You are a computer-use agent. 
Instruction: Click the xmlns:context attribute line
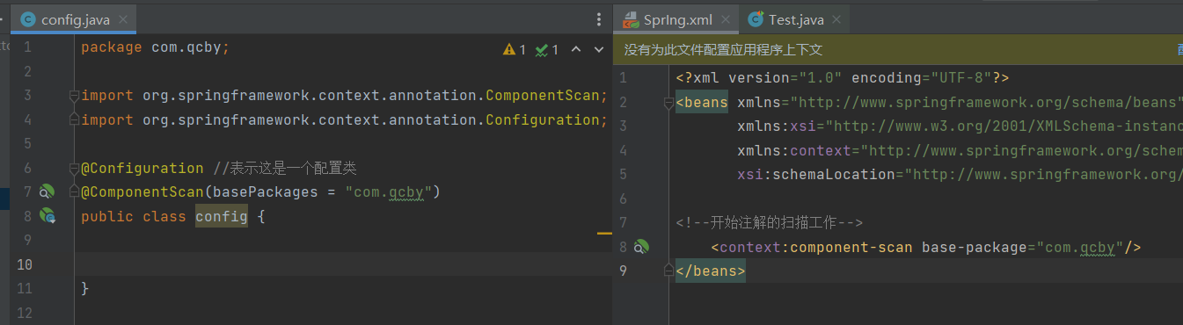960,151
